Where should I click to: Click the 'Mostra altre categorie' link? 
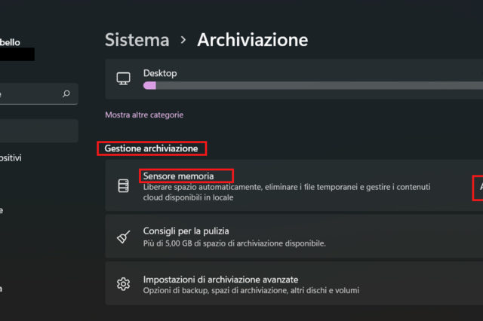144,115
